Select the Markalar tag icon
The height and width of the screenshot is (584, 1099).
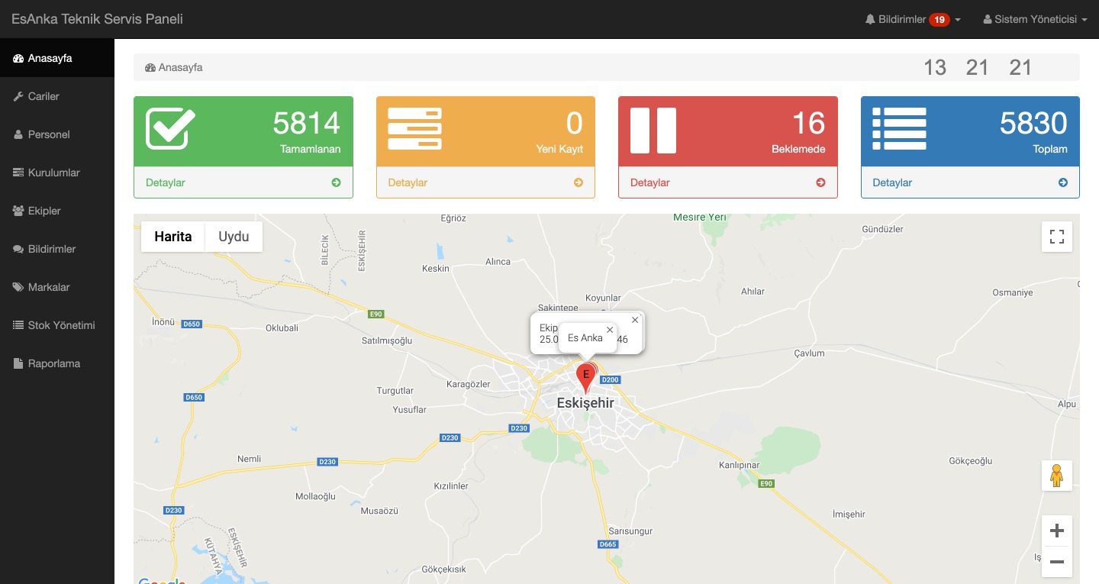click(17, 287)
